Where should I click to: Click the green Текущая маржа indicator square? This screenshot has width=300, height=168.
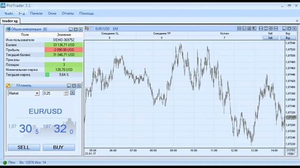click(x=47, y=75)
